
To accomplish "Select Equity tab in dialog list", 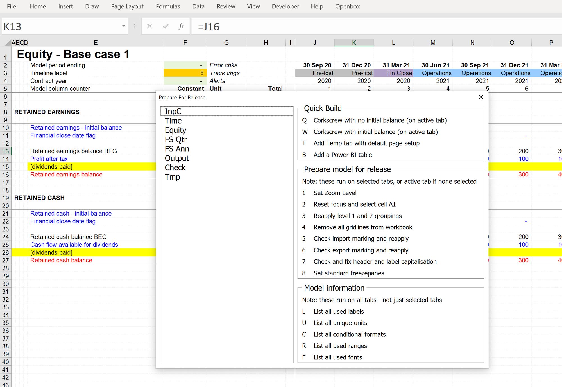I will [x=175, y=130].
